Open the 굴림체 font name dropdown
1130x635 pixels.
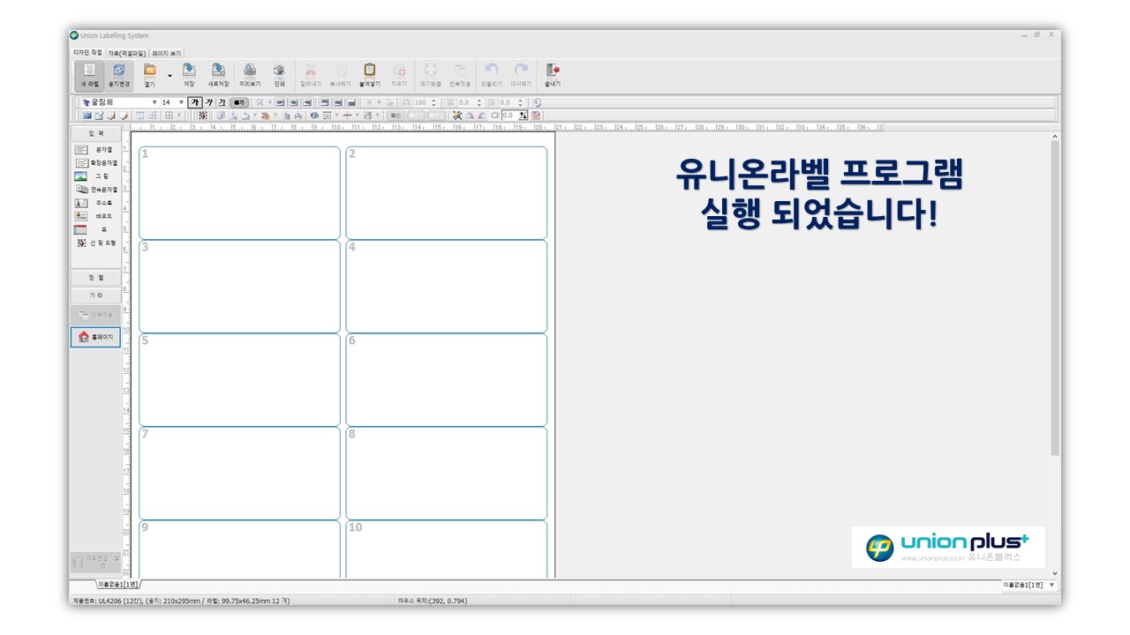(x=154, y=102)
